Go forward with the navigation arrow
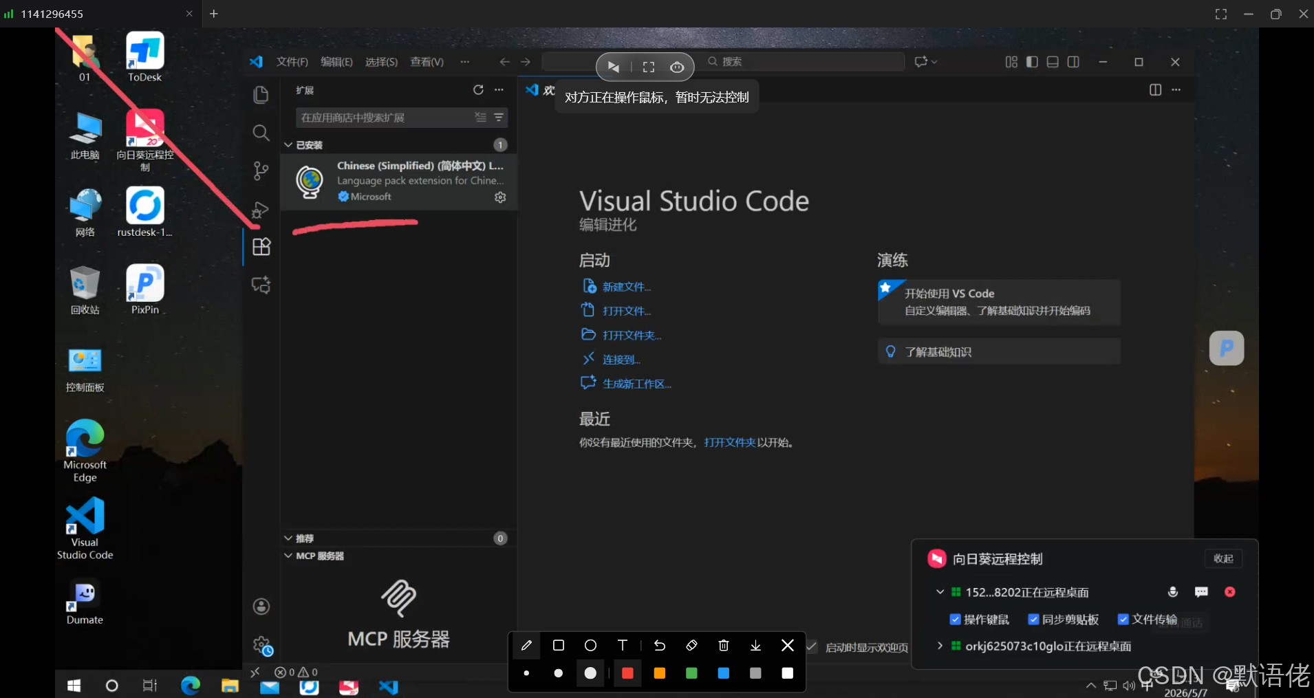The width and height of the screenshot is (1314, 698). pyautogui.click(x=526, y=62)
